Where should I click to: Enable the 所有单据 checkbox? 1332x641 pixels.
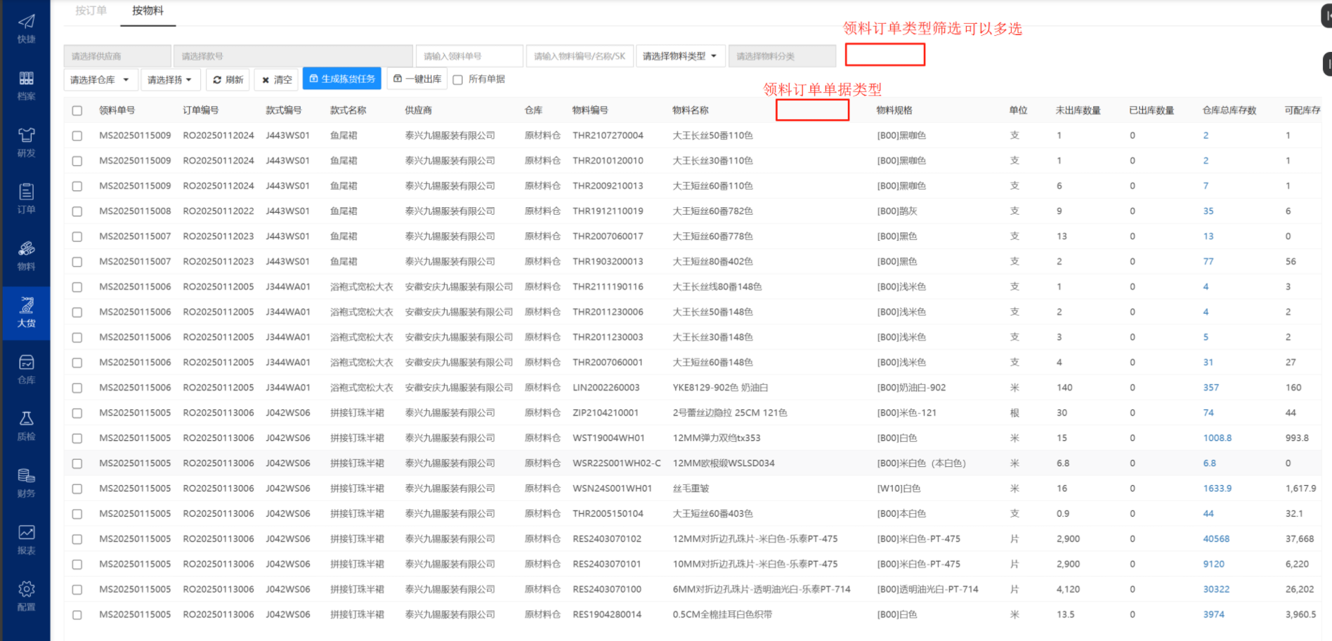[458, 80]
